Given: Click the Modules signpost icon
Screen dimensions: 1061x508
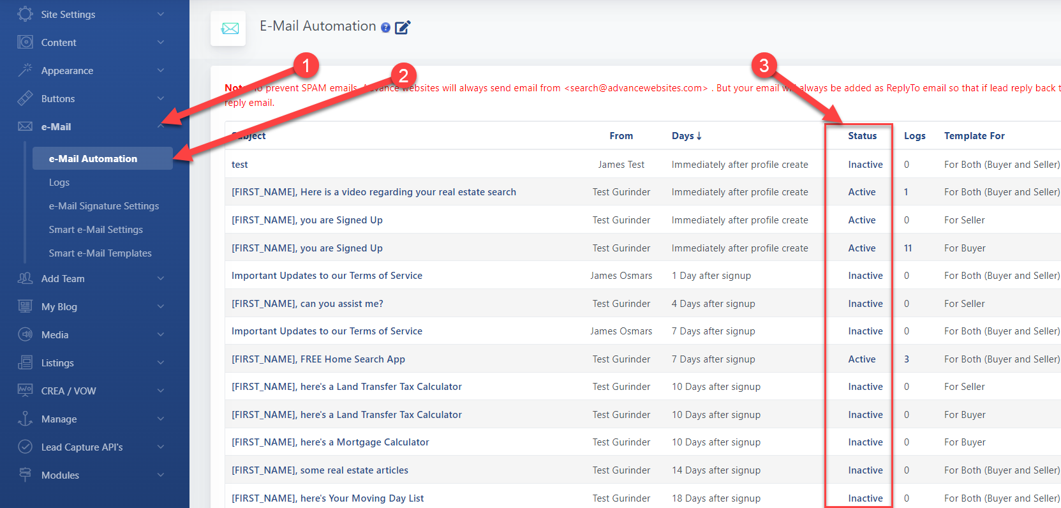Looking at the screenshot, I should 25,475.
